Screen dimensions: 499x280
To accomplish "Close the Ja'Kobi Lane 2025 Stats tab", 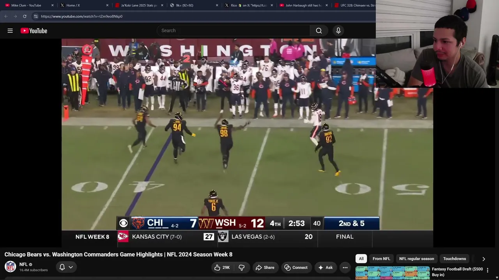I will click(x=162, y=5).
